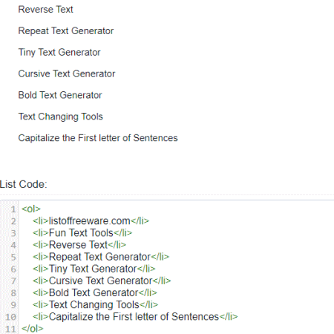This screenshot has height=334, width=334.
Task: Click the 'Repeat Text Generator' list entry
Action: pyautogui.click(x=66, y=31)
